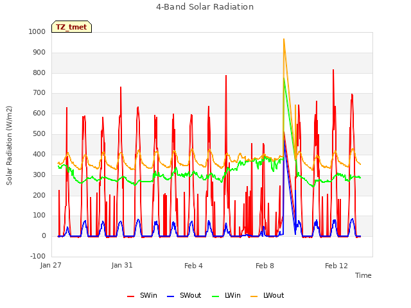Click the Solar Radiation (W/m2) axis title
The width and height of the screenshot is (411, 308).
pyautogui.click(x=9, y=146)
